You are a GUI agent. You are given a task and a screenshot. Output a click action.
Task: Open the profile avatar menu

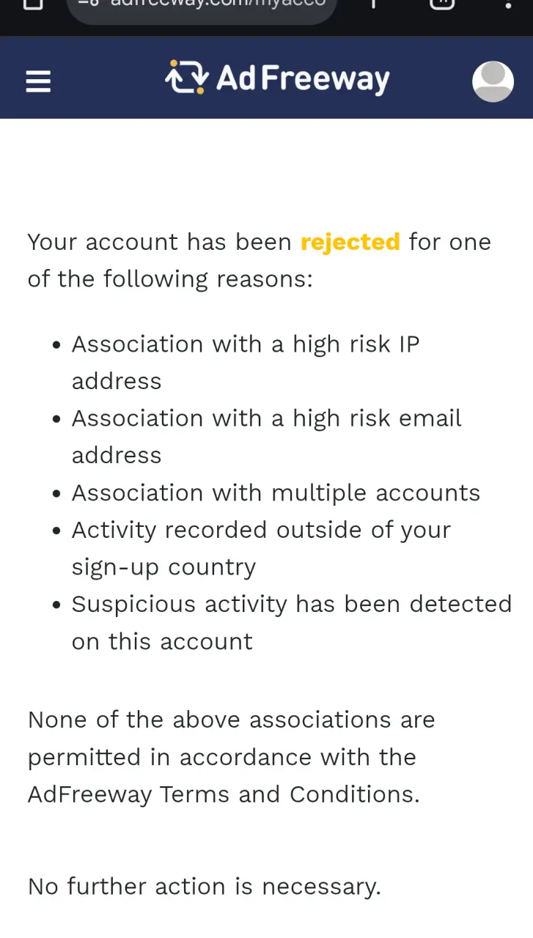(493, 81)
